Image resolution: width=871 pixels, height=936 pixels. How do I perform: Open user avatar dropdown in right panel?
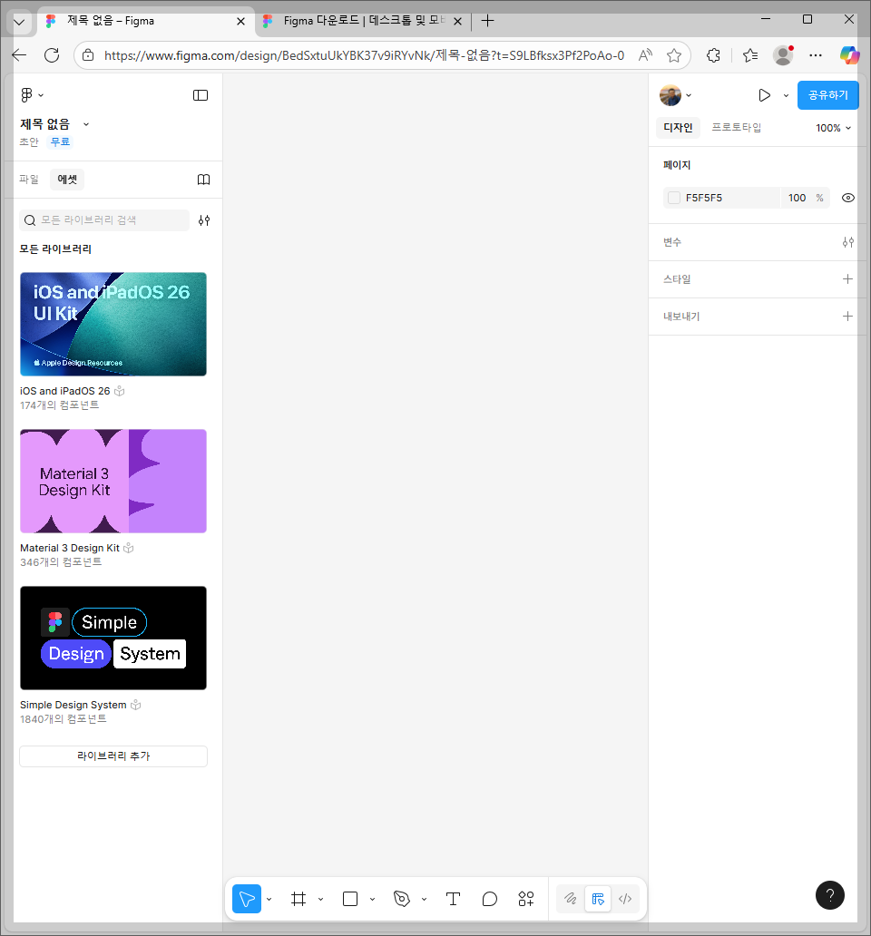689,95
